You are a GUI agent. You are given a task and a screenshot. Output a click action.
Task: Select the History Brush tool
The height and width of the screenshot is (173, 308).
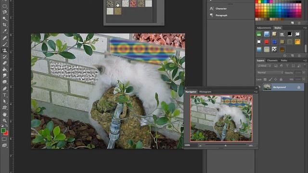click(x=4, y=57)
